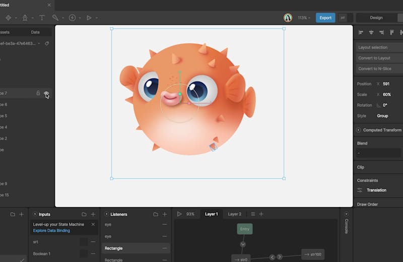Toggle visibility eye on the selected hierarchy row
Viewport: 403px width, 262px height.
[x=46, y=93]
